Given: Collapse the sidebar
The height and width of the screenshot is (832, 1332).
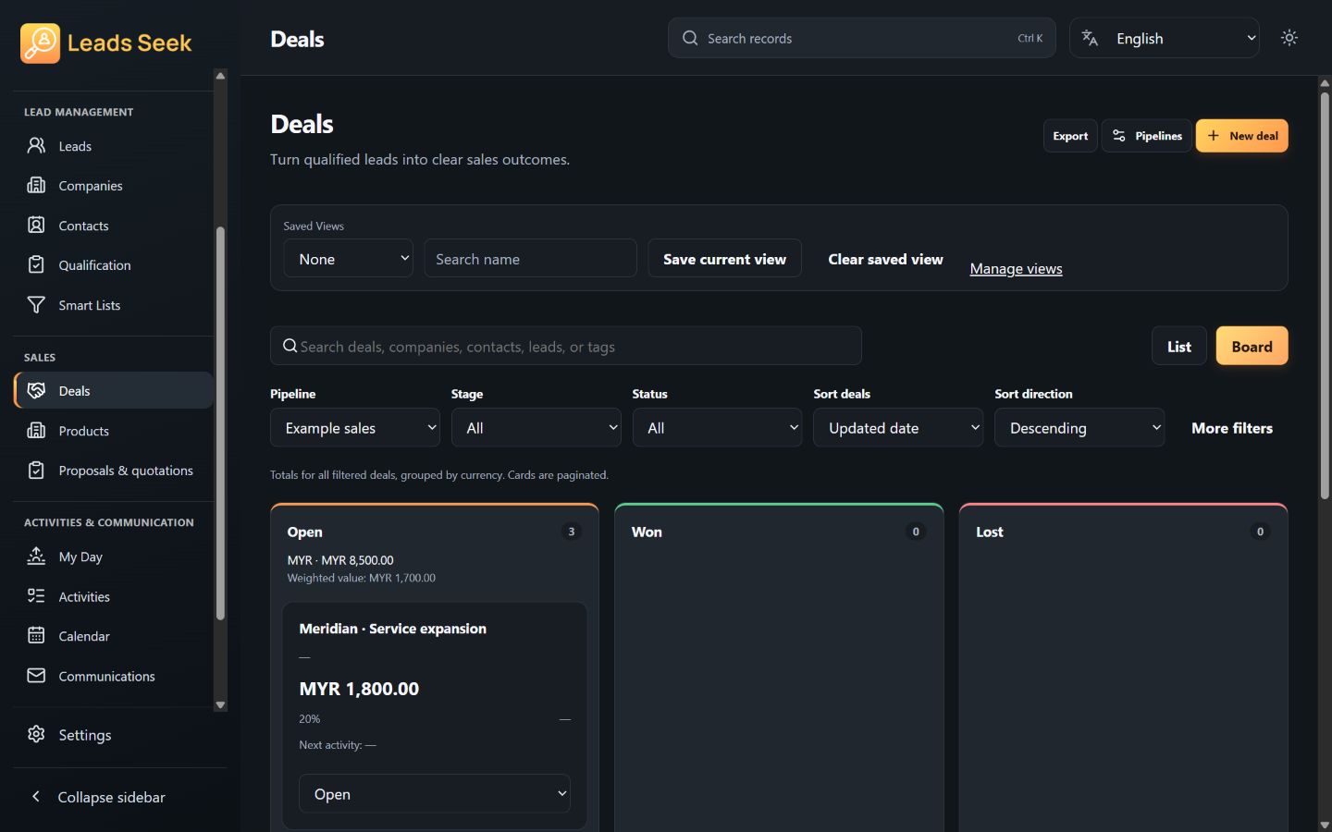Looking at the screenshot, I should (119, 797).
